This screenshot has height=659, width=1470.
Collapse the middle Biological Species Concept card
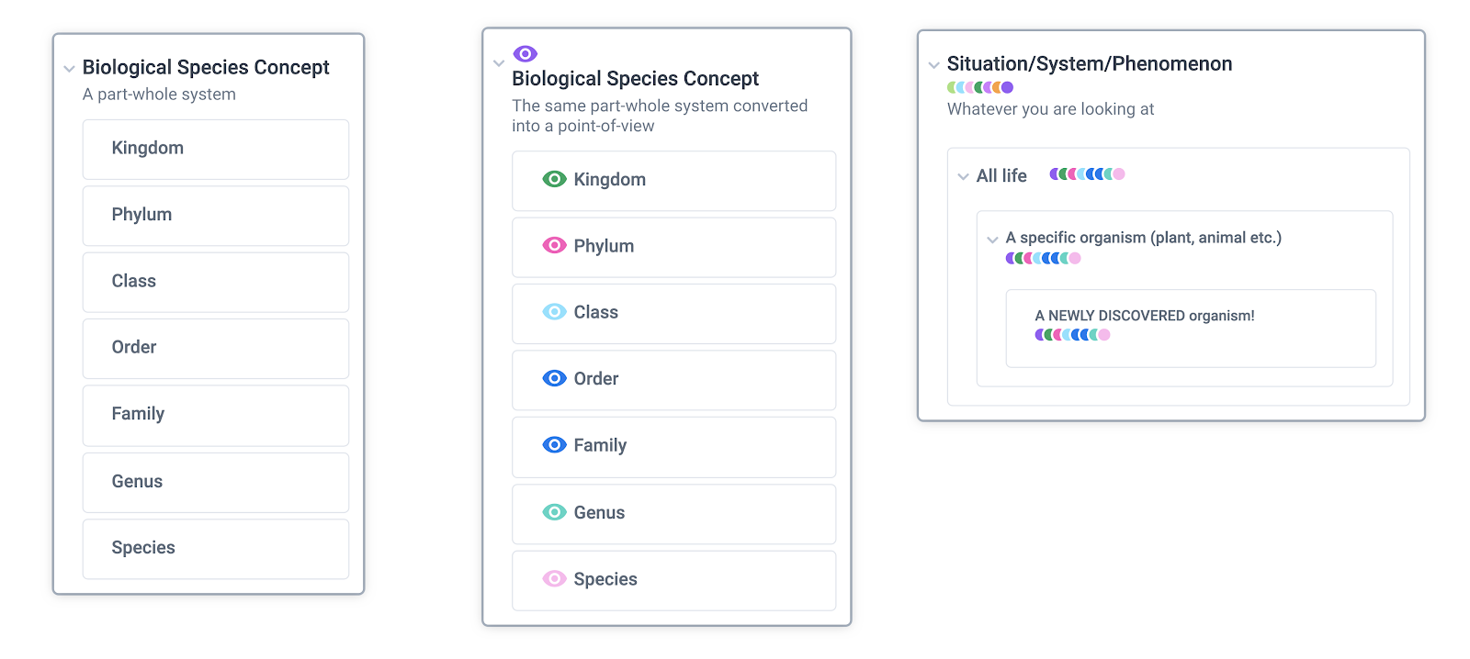(499, 63)
